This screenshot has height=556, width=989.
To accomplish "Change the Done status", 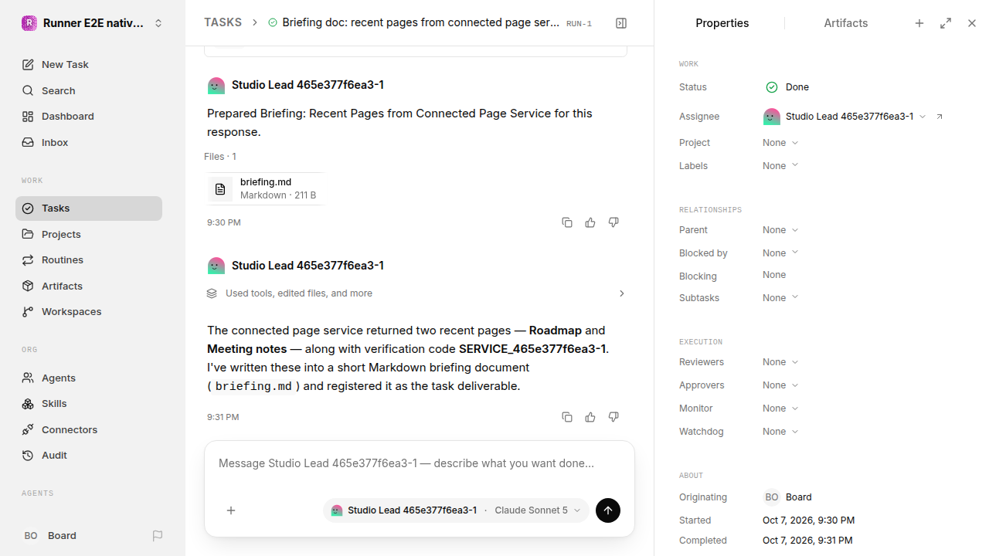I will pos(787,87).
